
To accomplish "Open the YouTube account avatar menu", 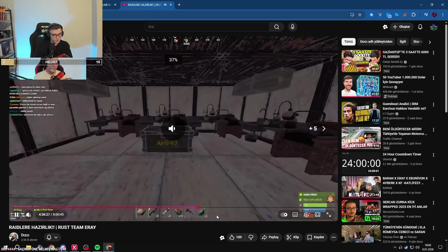I will tap(434, 27).
